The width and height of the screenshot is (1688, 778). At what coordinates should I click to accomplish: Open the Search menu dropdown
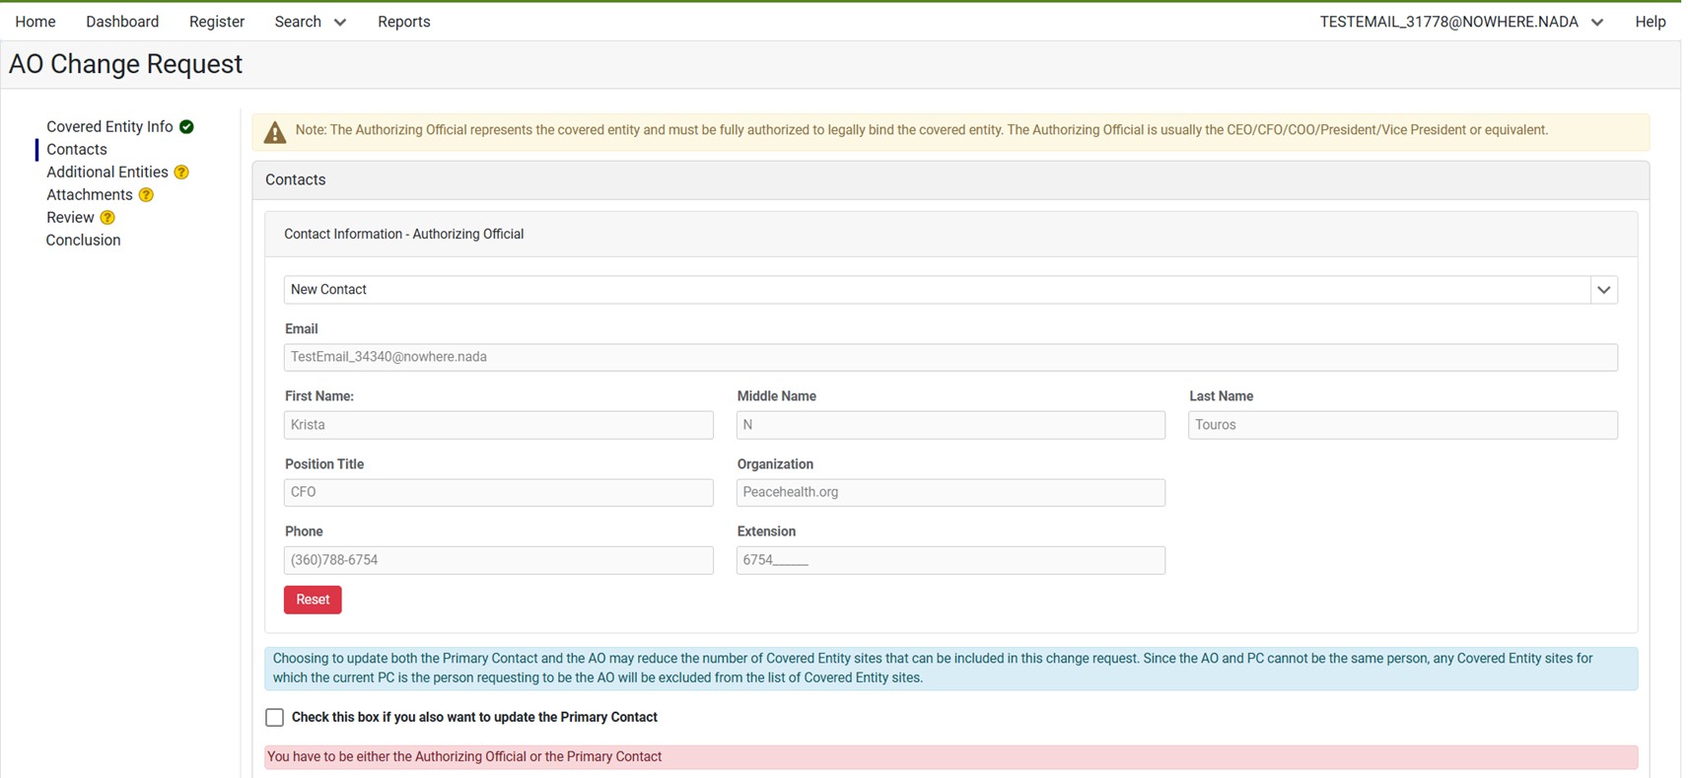coord(310,22)
